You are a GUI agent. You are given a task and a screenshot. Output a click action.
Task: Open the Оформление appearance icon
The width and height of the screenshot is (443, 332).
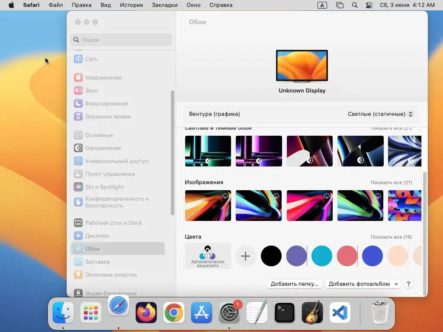[x=78, y=148]
